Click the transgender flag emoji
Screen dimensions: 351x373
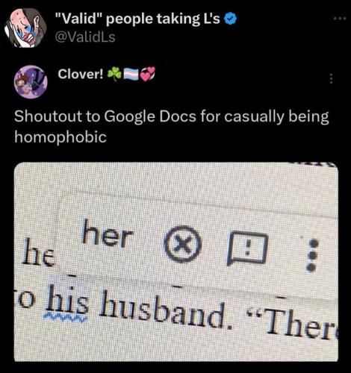(x=131, y=74)
